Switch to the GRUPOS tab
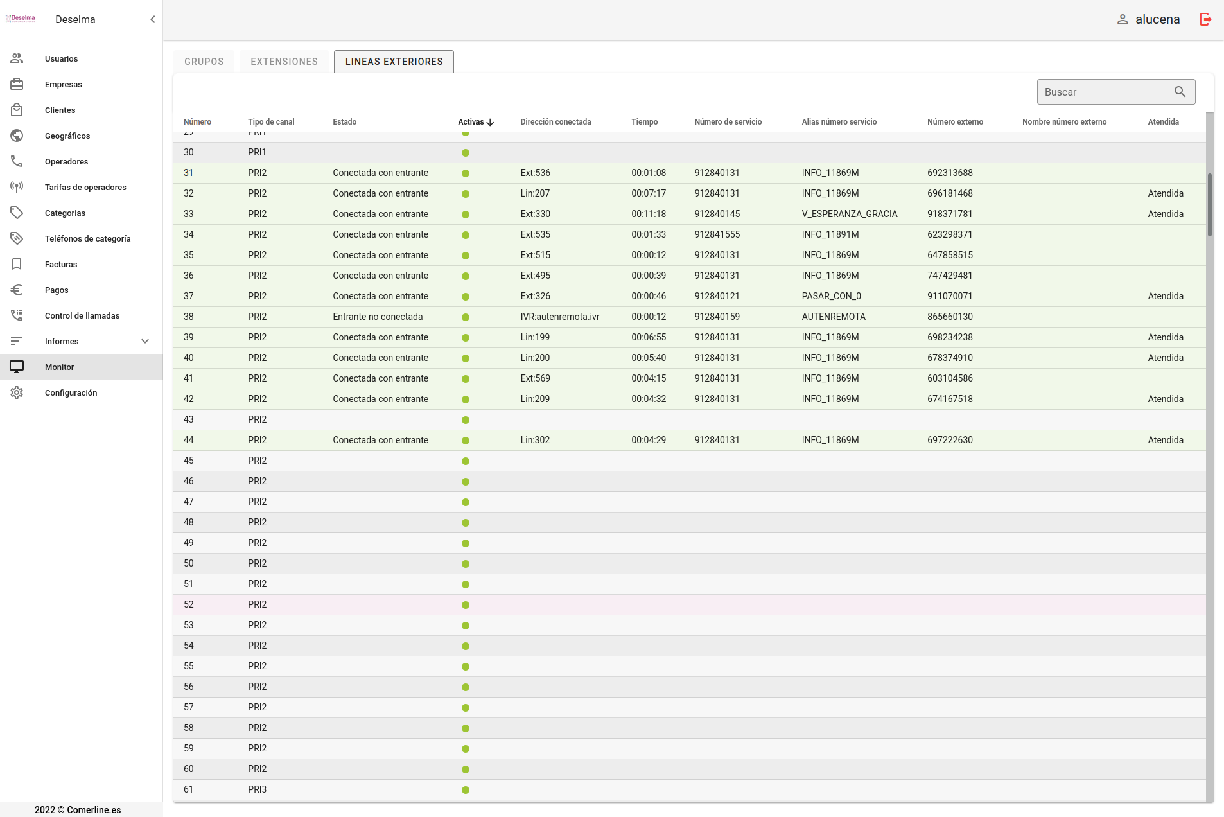 tap(204, 62)
